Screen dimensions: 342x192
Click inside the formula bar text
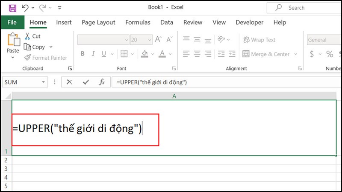(152, 82)
